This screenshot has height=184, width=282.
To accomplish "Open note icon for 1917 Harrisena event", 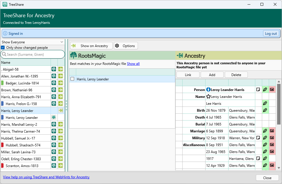I will [258, 158].
